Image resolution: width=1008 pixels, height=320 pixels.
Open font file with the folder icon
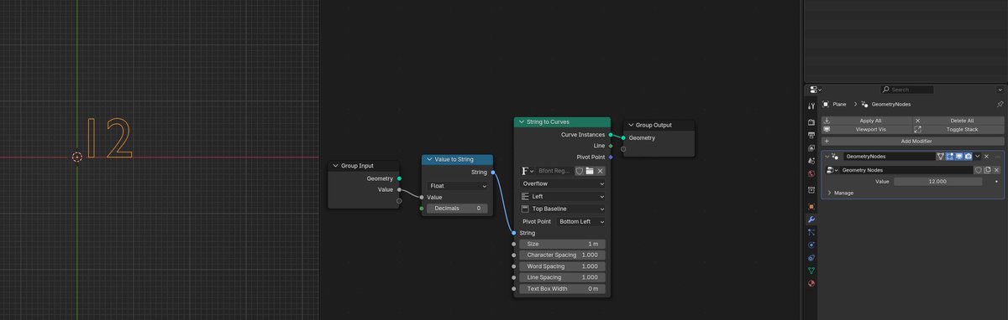point(590,171)
